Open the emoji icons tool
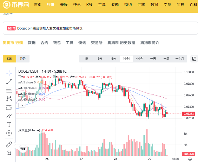 (x=9, y=133)
